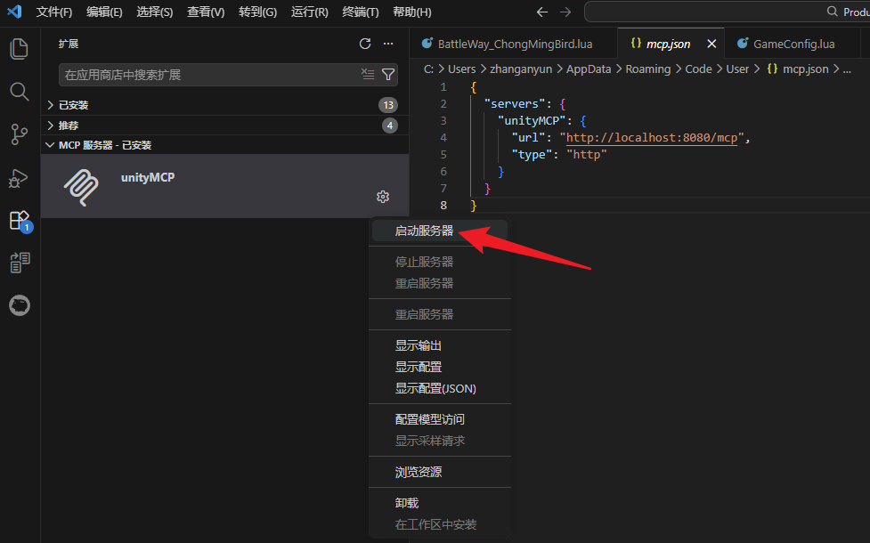
Task: Open the Explorer view in activity bar
Action: [x=20, y=49]
